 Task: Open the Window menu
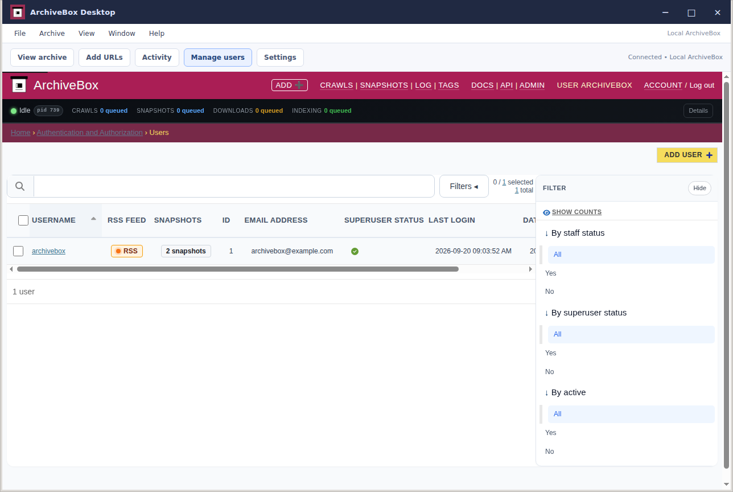tap(122, 34)
